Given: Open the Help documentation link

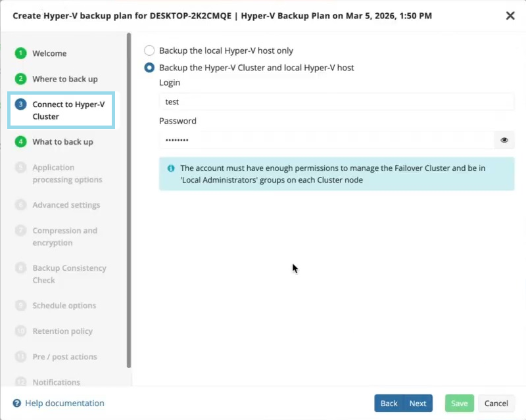Looking at the screenshot, I should coord(64,403).
